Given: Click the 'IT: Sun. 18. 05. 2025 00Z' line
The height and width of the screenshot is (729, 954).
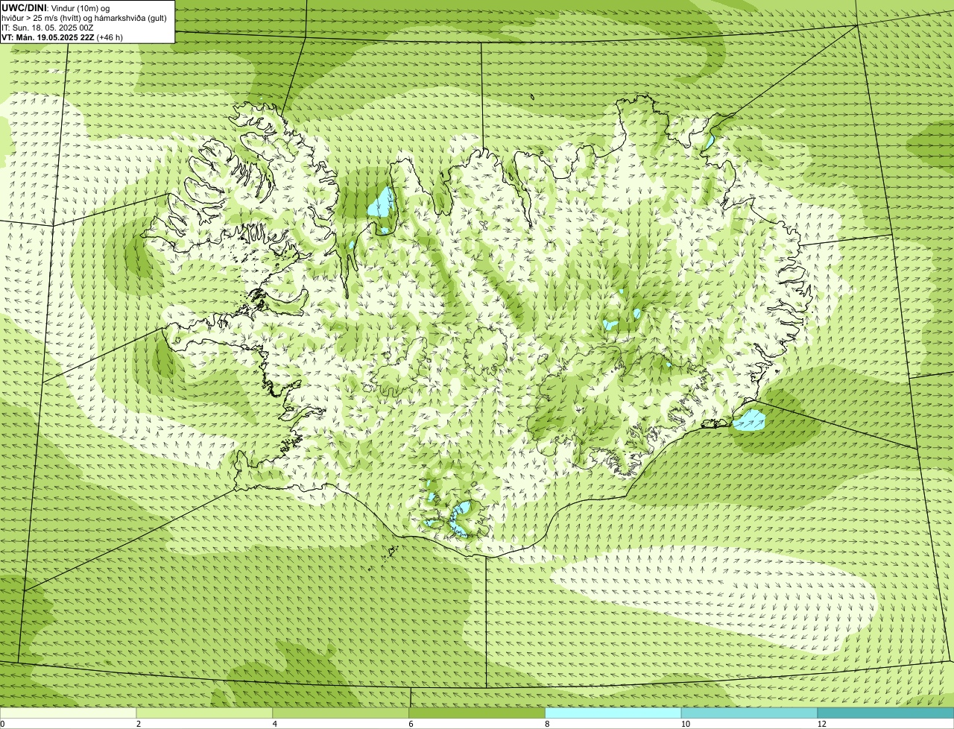Looking at the screenshot, I should point(48,27).
